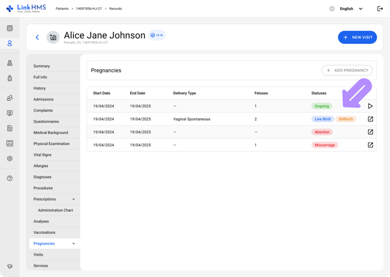Open the settings gear icon
This screenshot has height=277, width=390.
click(10, 158)
